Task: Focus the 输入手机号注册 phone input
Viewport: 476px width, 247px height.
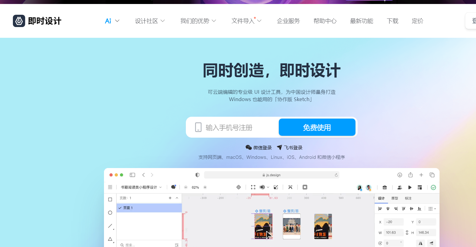Action: tap(232, 127)
